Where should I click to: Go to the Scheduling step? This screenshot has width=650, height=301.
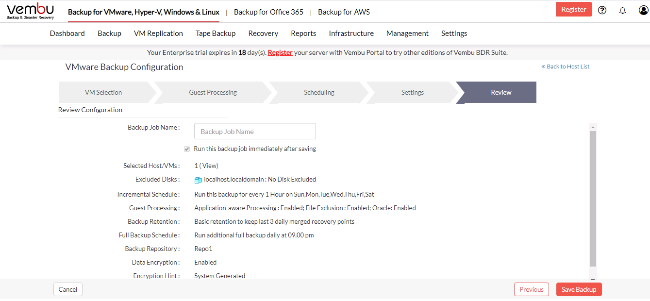(319, 92)
